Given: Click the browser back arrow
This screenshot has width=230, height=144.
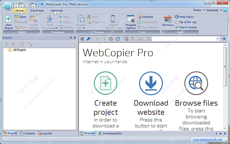Looking at the screenshot, I should coord(98,39).
